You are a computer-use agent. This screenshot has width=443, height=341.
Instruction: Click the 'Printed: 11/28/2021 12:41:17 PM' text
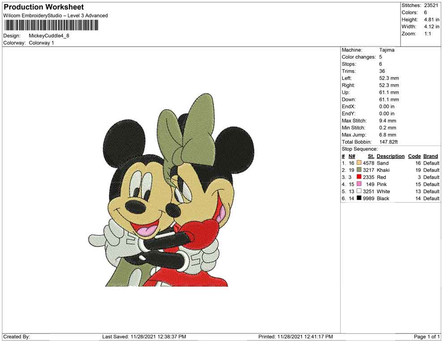click(x=295, y=337)
